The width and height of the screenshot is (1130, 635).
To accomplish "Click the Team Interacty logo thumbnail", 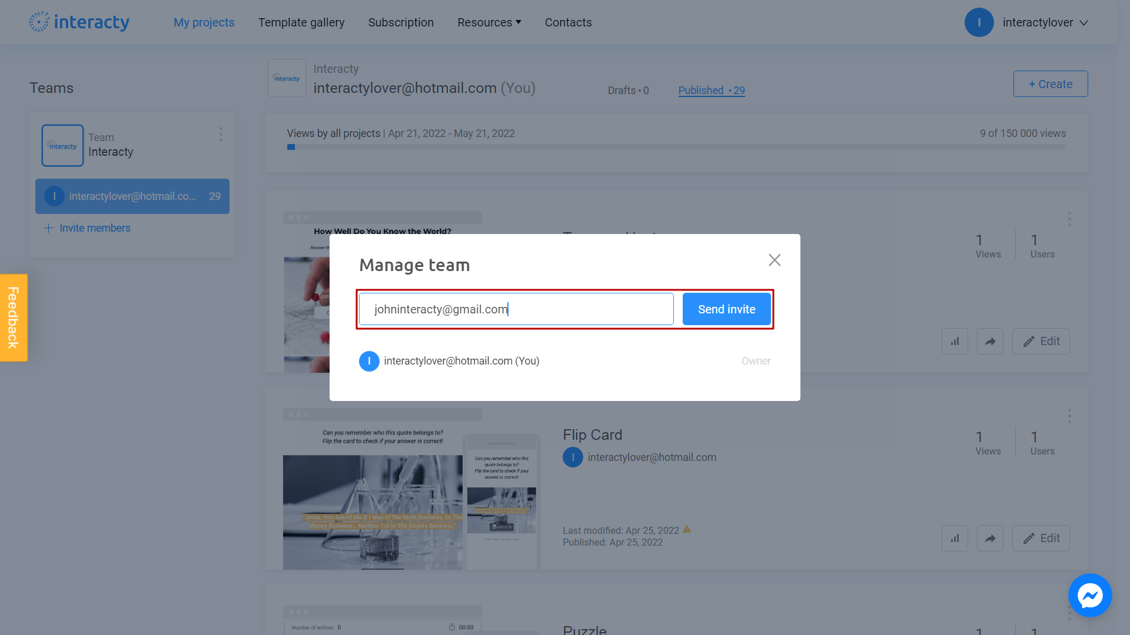I will (62, 145).
